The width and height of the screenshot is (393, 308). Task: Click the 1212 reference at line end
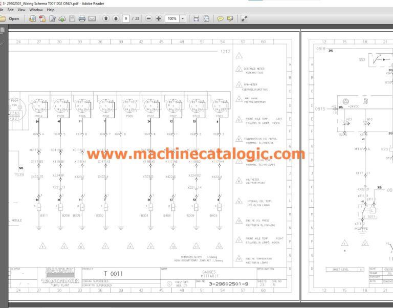(225, 52)
